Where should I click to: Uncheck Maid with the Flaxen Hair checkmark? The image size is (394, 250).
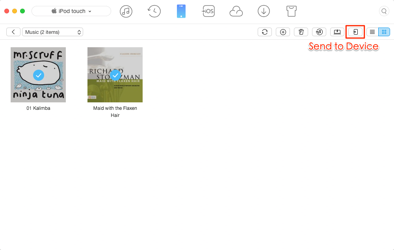[115, 75]
